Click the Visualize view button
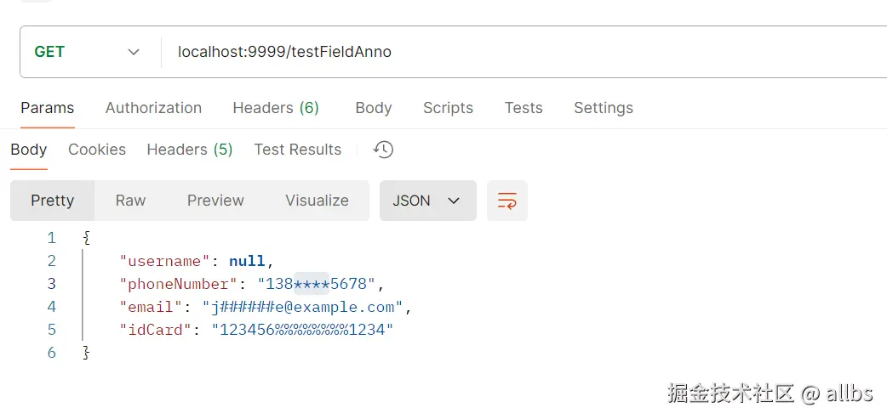 (x=317, y=201)
